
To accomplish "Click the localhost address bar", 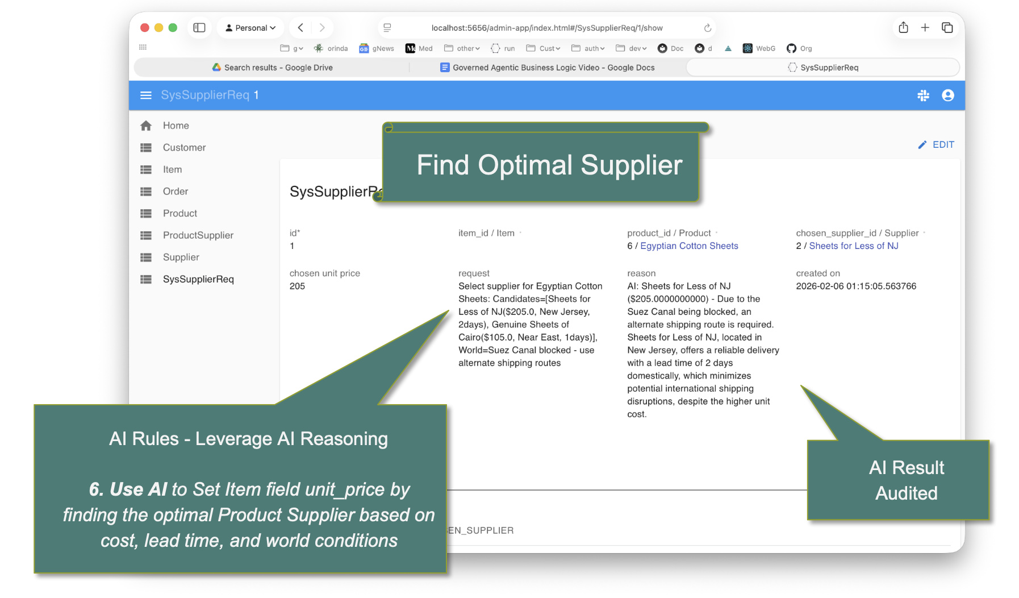I will pyautogui.click(x=546, y=28).
